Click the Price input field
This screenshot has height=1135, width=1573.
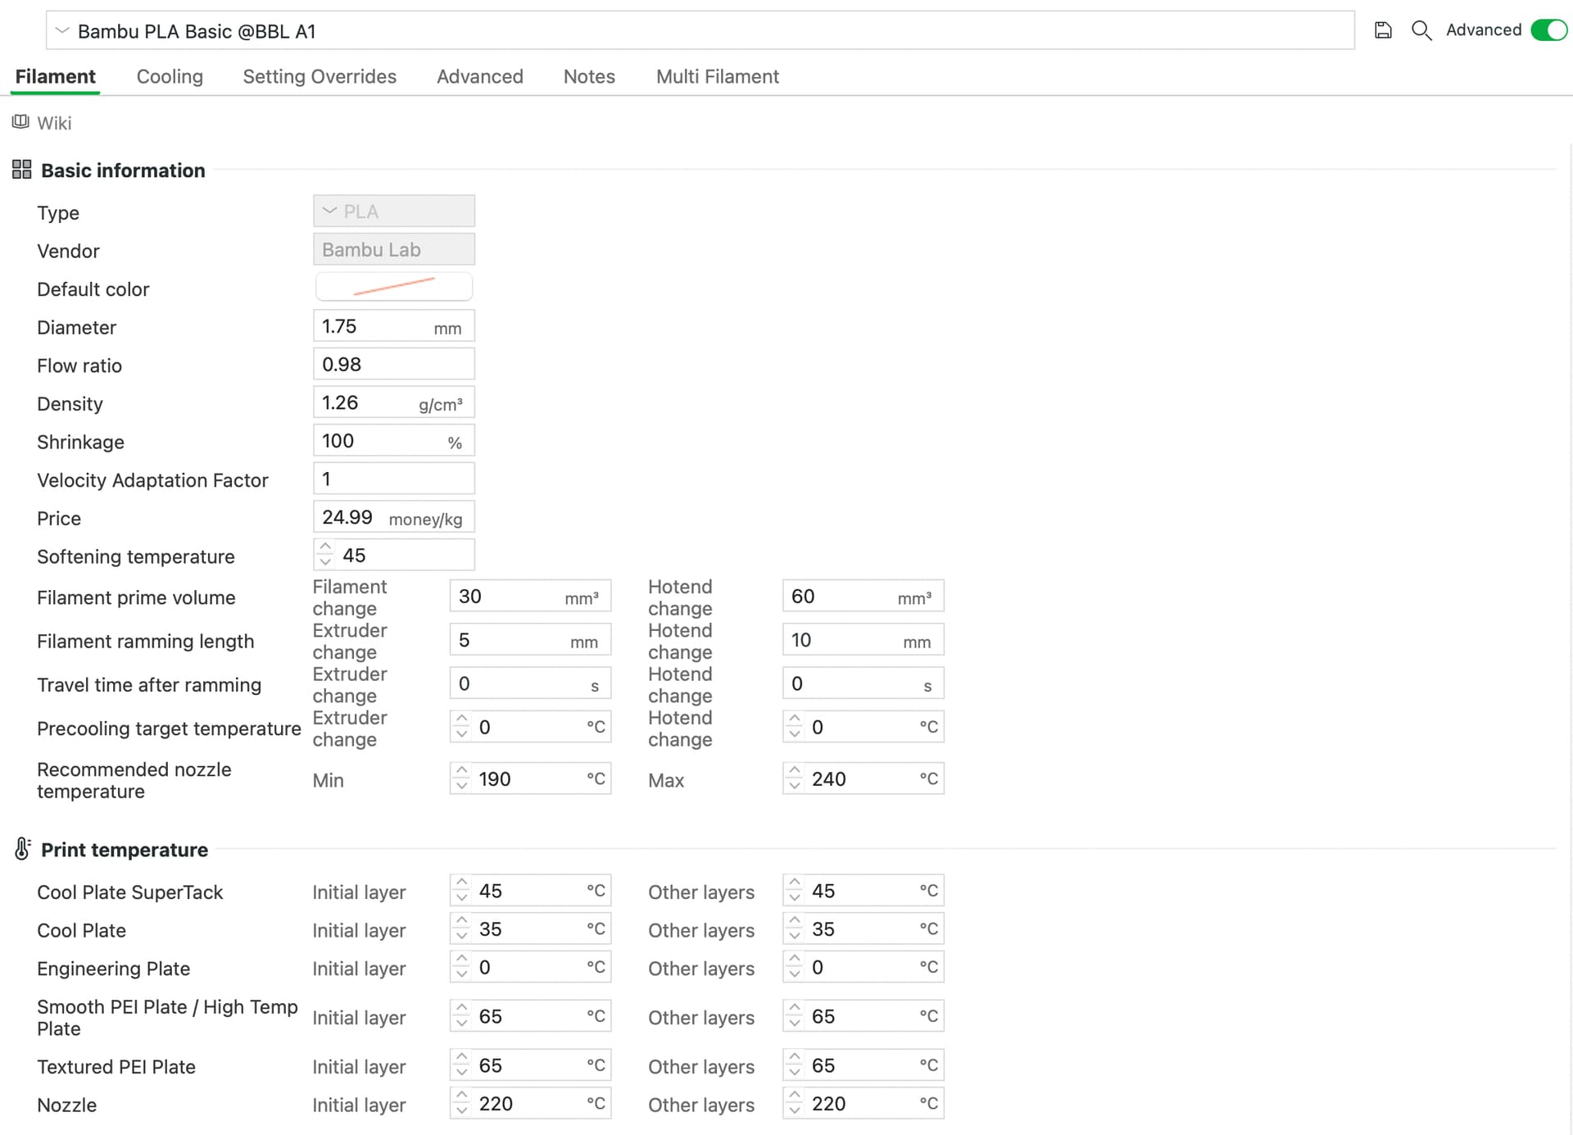tap(394, 517)
